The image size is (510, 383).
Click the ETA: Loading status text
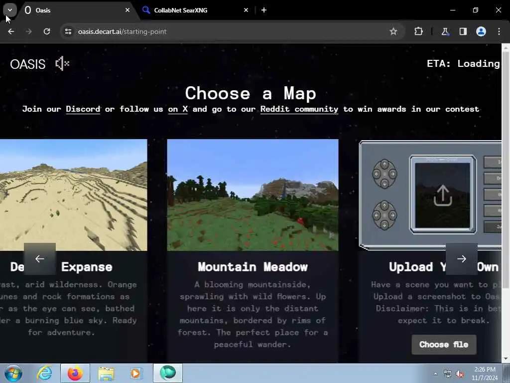pyautogui.click(x=463, y=63)
